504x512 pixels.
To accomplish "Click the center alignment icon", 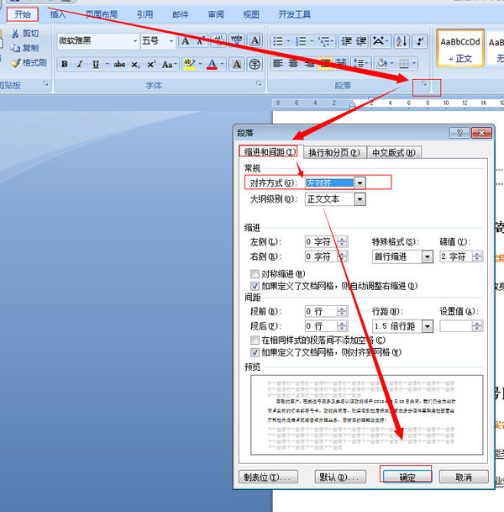I will 293,63.
